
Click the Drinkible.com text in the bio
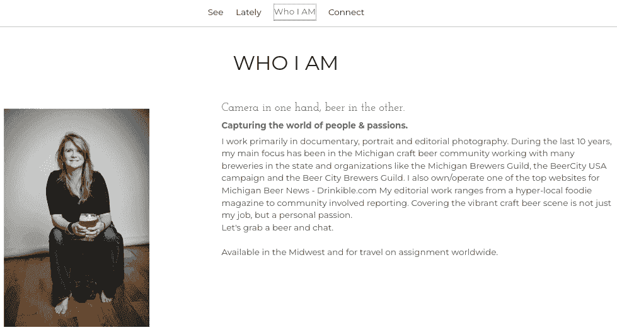(347, 190)
